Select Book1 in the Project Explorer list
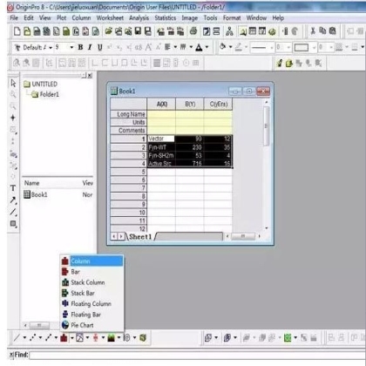366x366 pixels. pos(39,194)
